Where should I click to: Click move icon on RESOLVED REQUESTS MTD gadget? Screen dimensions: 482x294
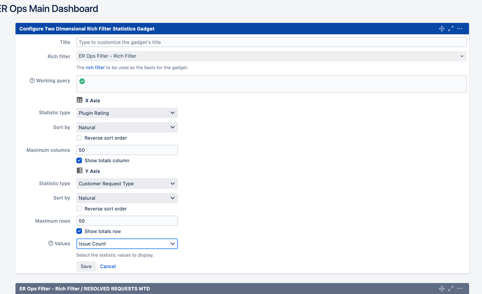coord(441,289)
